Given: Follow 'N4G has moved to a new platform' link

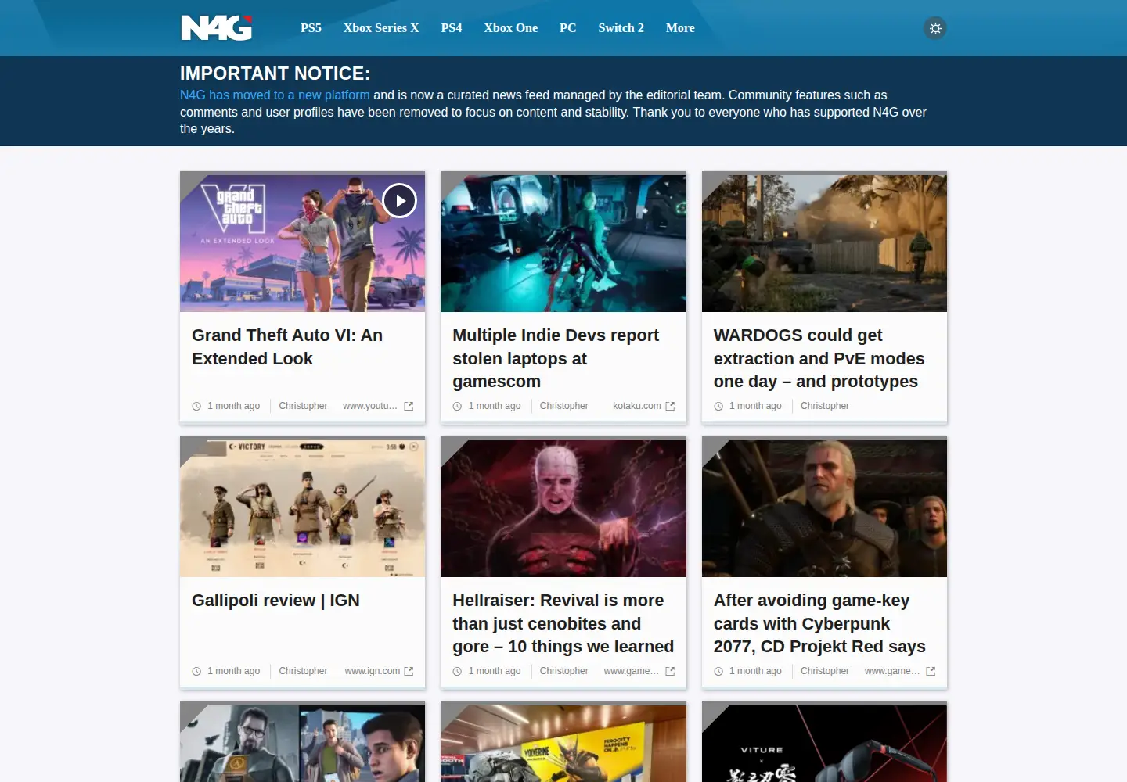Looking at the screenshot, I should coord(275,95).
